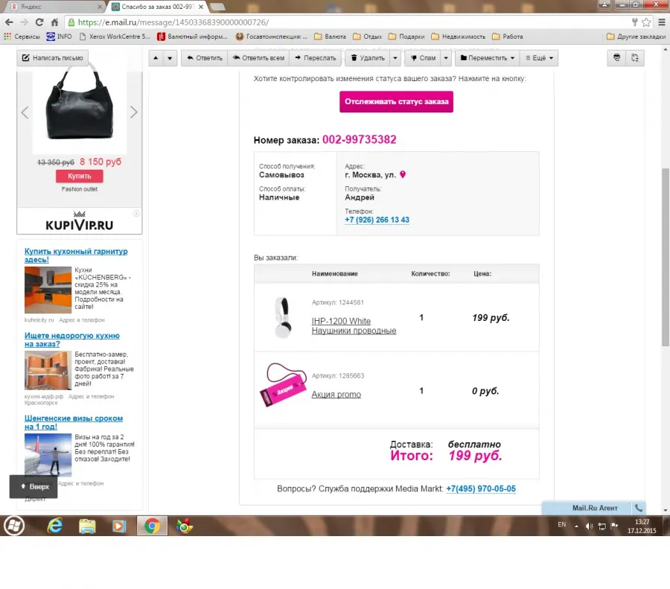The image size is (670, 589).
Task: Close the Спасибо за заказ tab
Action: 201,7
